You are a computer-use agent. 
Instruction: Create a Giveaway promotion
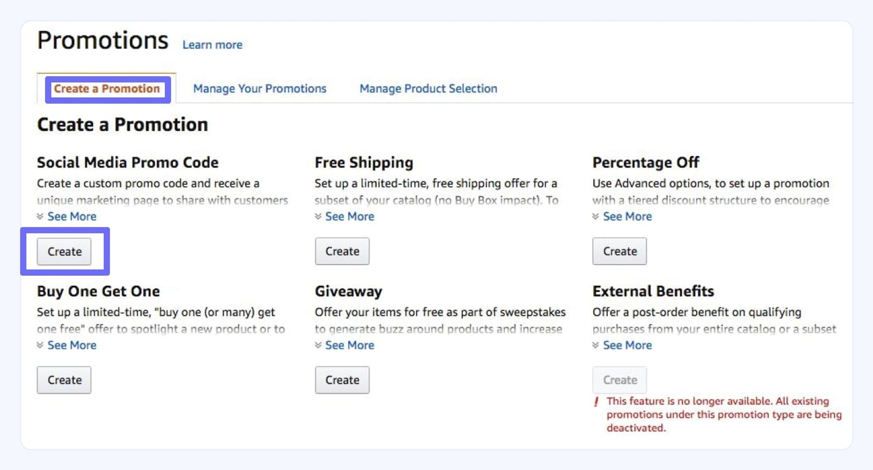[342, 380]
